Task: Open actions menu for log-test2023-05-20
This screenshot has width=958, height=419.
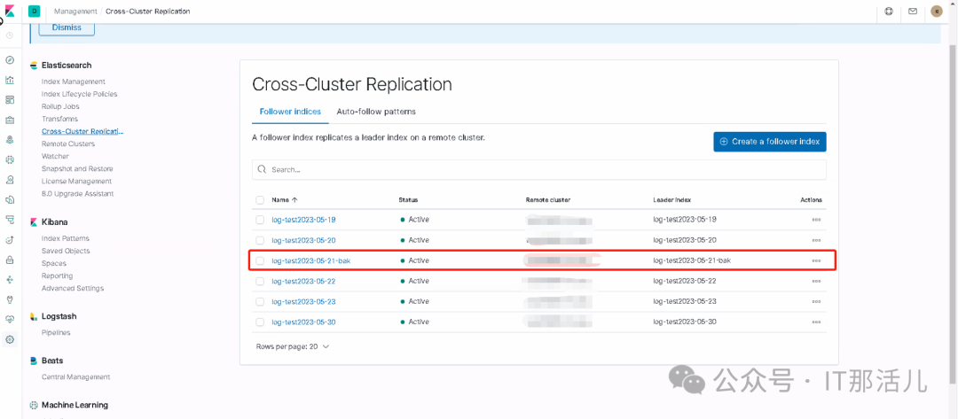Action: coord(816,240)
